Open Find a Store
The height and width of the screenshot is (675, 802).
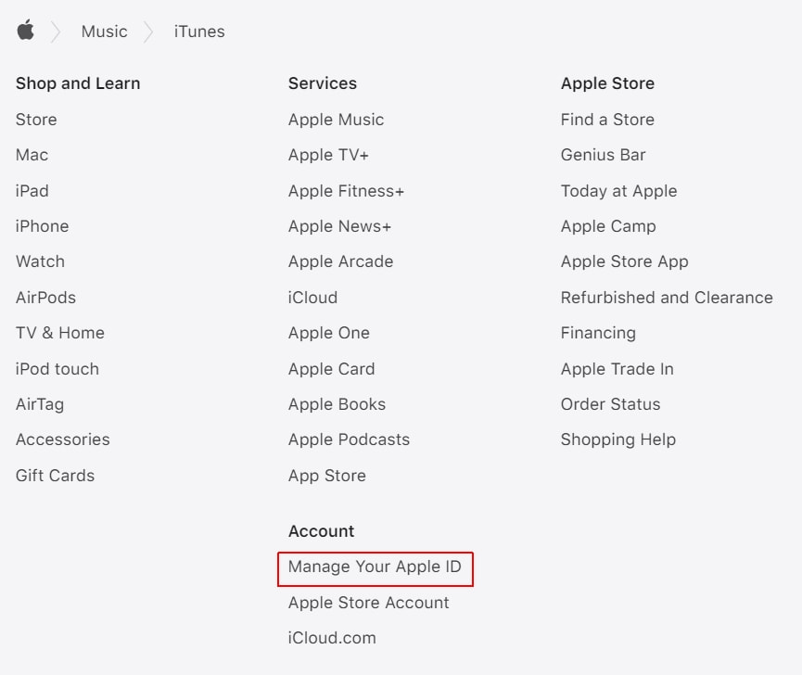click(606, 119)
